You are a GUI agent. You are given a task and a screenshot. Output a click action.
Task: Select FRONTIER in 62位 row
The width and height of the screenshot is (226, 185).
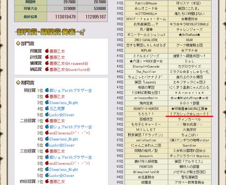point(146,167)
